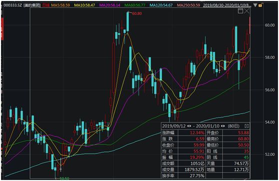Screen dimensions: 279x181
Task: Click the MA60:56.77 indicator label
Action: pos(135,5)
